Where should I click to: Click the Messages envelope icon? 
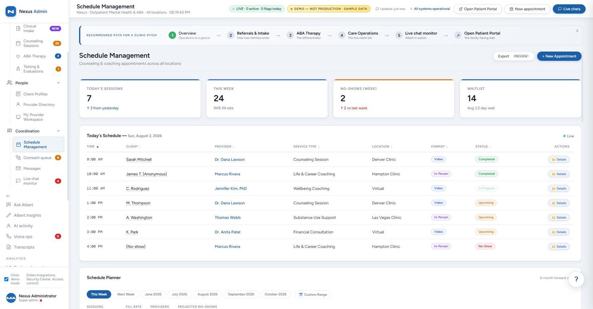click(x=18, y=168)
